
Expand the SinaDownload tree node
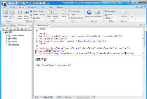point(6,36)
